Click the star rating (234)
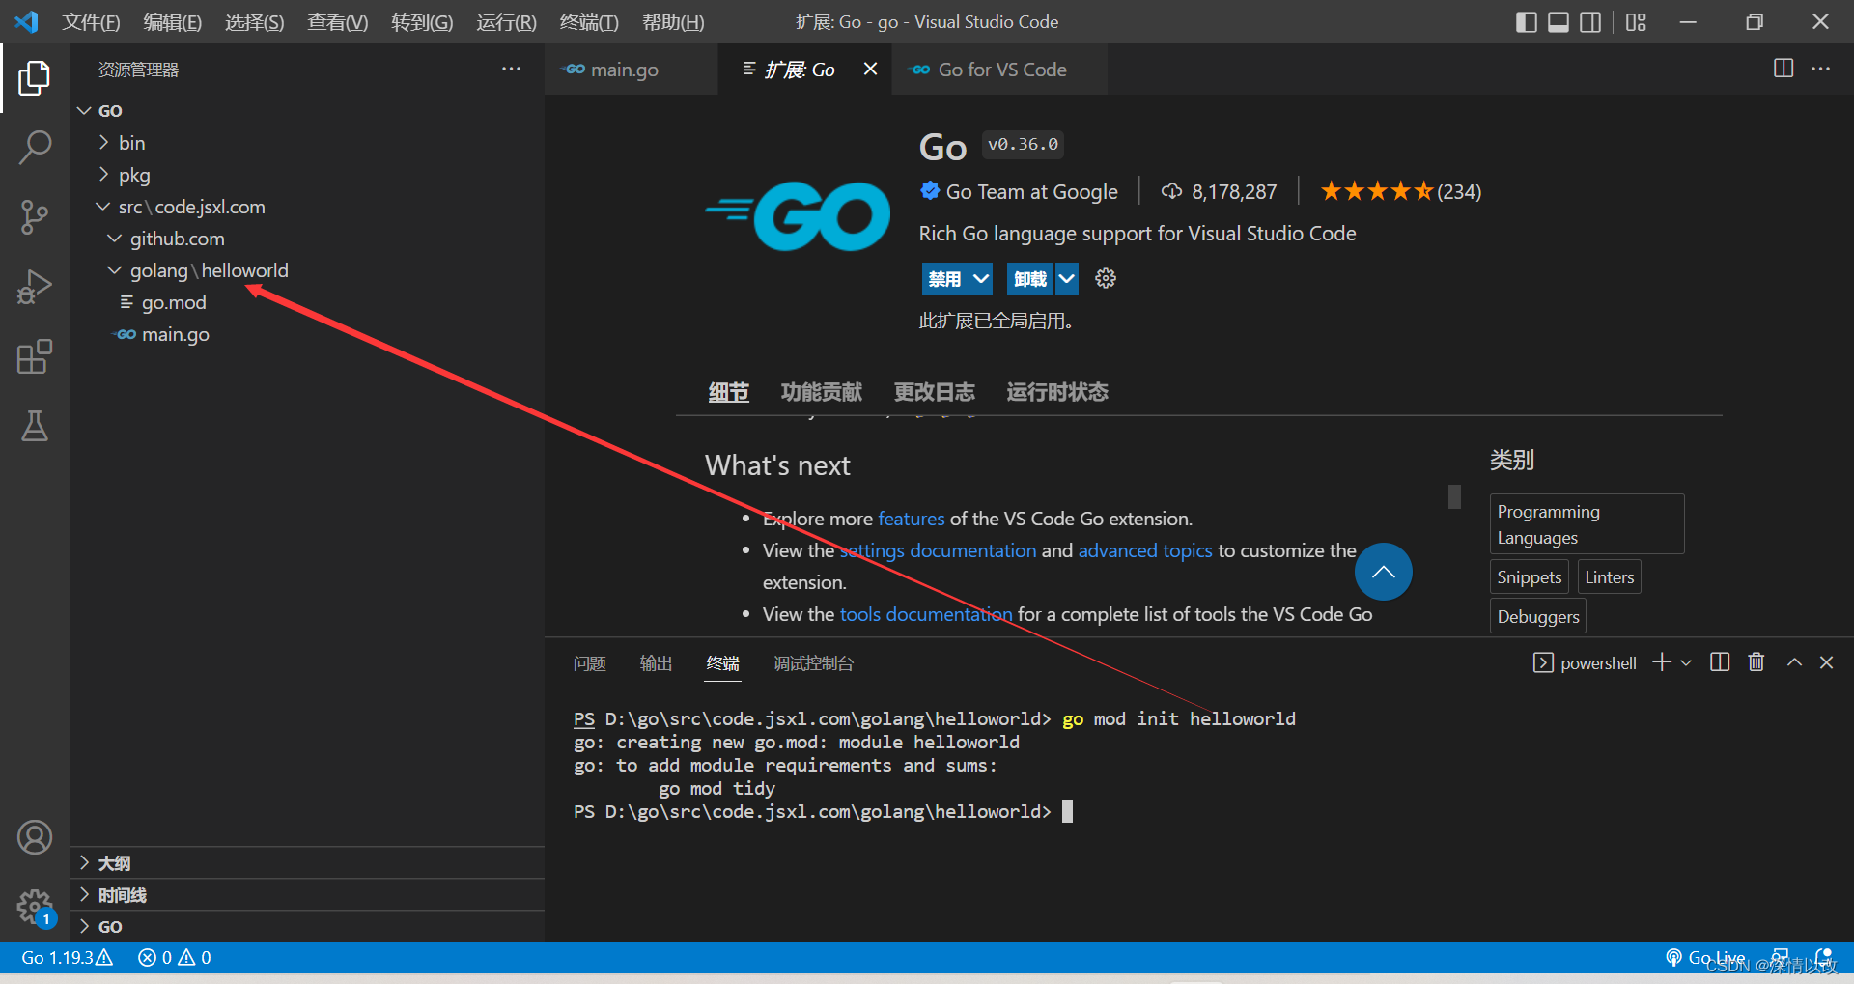Screen dimensions: 1854x984 [x=1400, y=192]
